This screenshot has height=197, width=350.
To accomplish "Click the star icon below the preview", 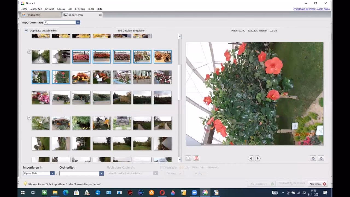I will [188, 158].
